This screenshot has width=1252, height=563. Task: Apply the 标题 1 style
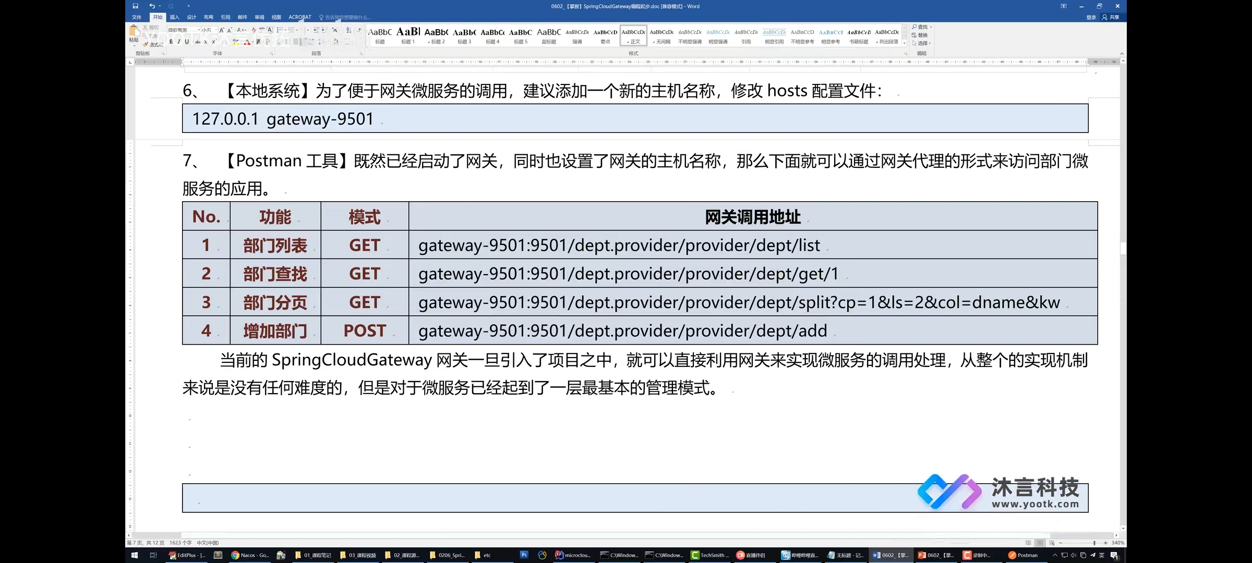click(408, 35)
